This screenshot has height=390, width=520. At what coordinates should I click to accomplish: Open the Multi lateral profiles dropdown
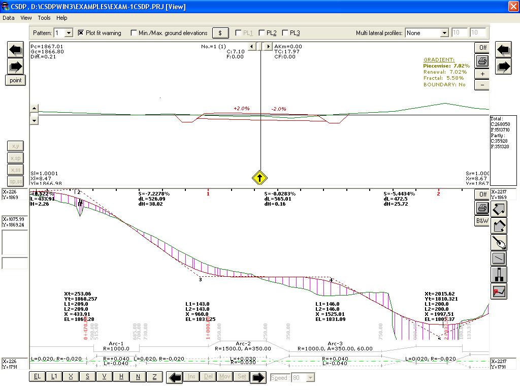(x=444, y=33)
